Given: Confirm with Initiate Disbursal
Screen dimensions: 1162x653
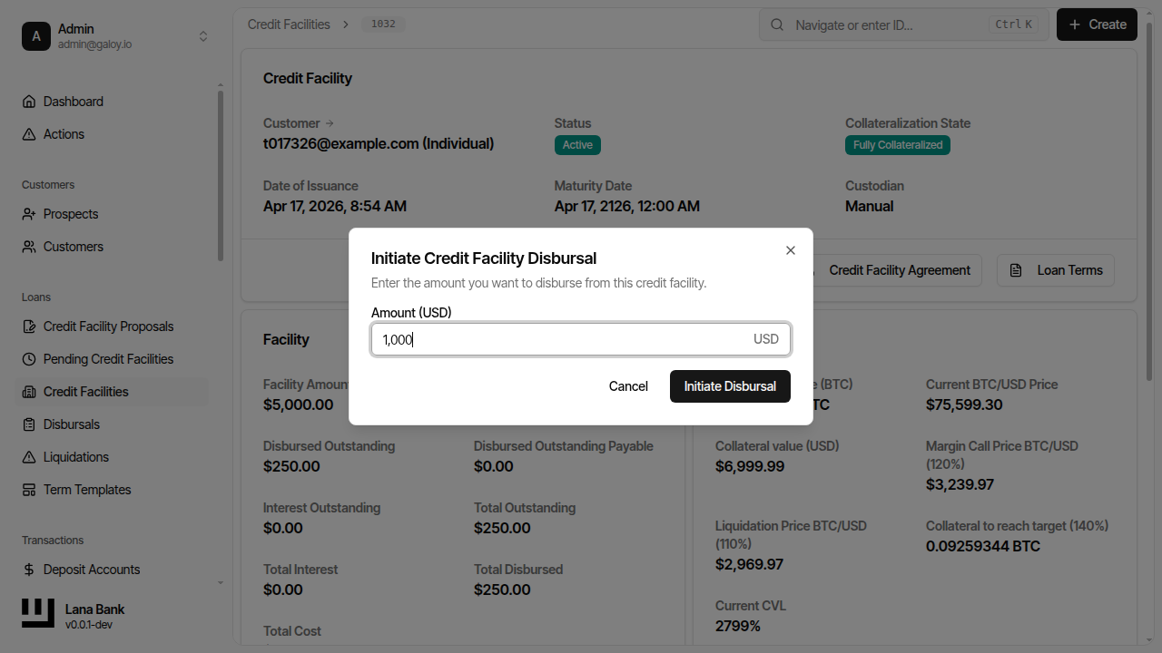Looking at the screenshot, I should click(x=730, y=385).
